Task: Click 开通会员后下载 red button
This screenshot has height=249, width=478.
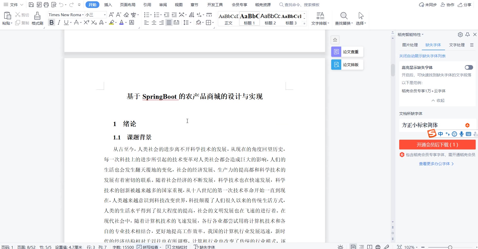Action: (437, 145)
